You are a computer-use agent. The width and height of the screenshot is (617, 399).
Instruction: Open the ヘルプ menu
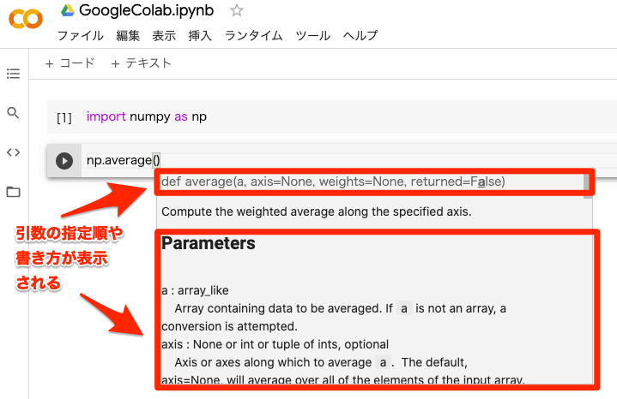click(x=360, y=36)
